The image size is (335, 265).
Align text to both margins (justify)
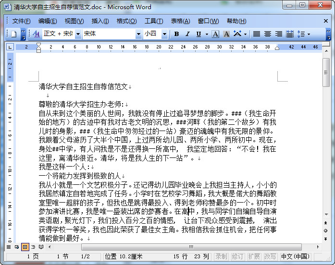point(256,34)
